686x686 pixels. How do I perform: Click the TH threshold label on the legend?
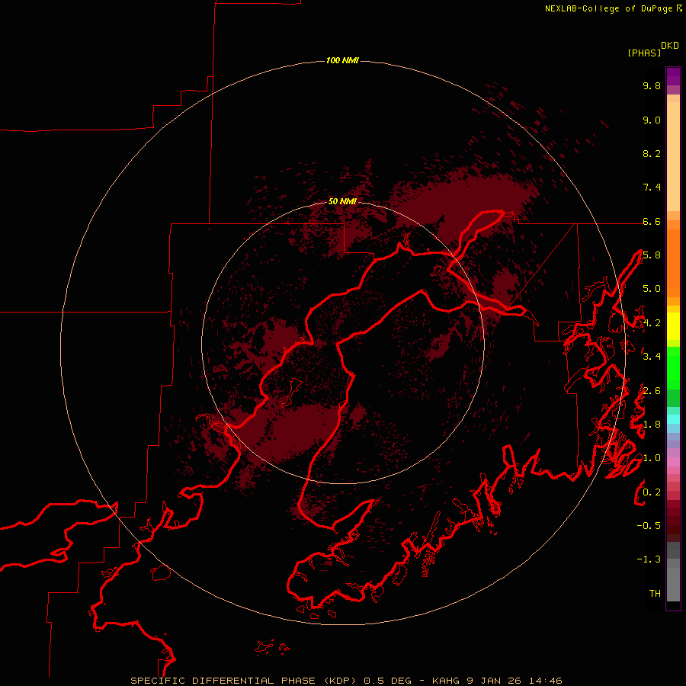[x=655, y=594]
